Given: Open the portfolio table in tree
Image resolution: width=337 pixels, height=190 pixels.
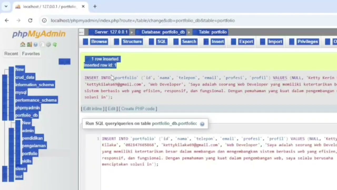Looking at the screenshot, I should click(x=30, y=154).
